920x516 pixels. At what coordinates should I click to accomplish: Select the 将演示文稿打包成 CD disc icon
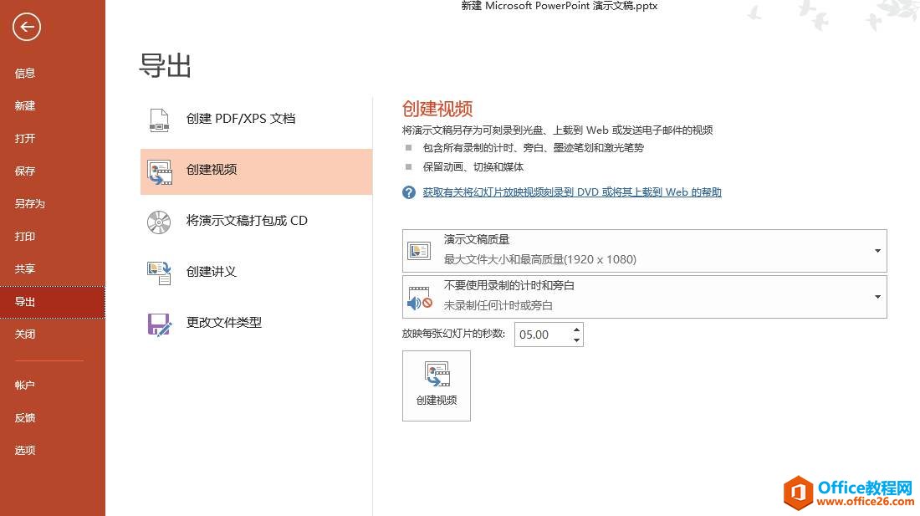158,221
